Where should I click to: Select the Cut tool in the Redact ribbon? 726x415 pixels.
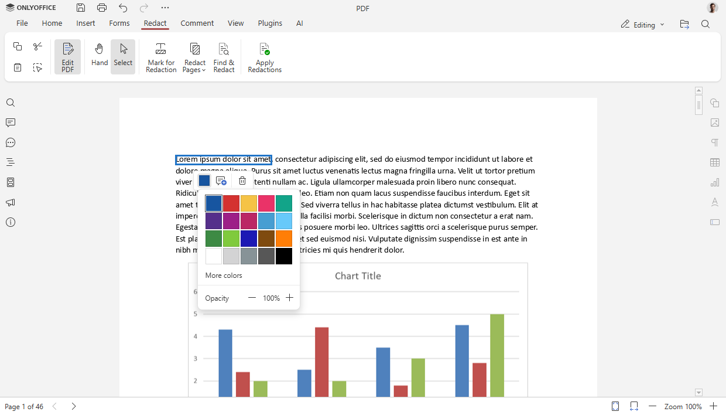tap(37, 46)
